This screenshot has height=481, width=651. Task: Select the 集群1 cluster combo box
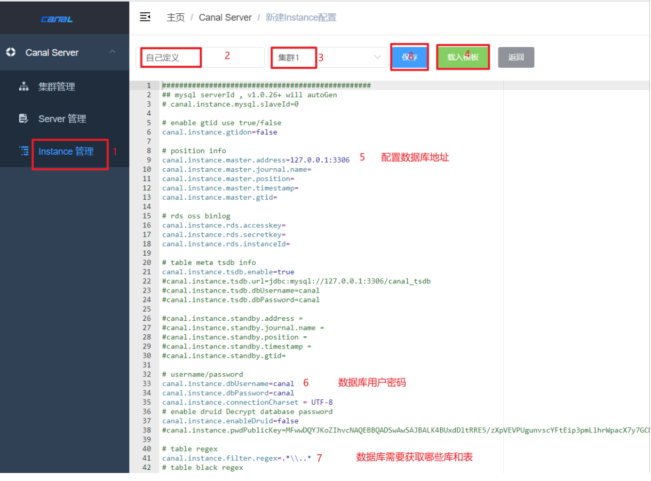(328, 57)
